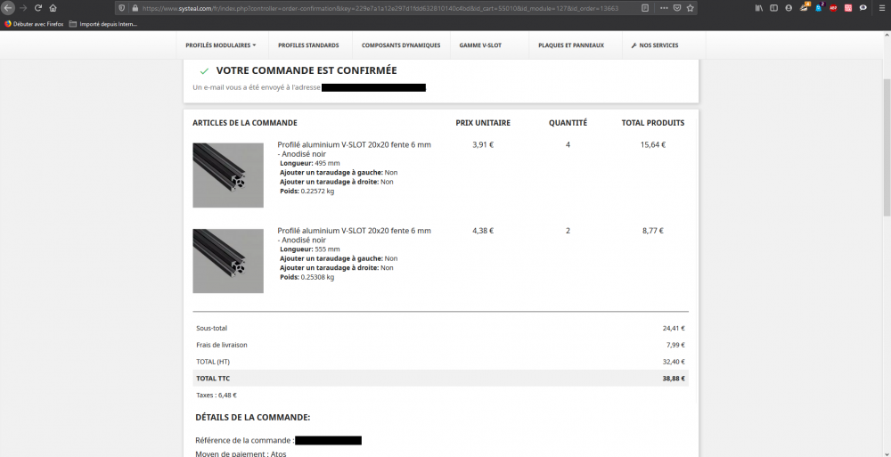Bookmark this page with the star icon
The image size is (891, 457).
point(690,8)
